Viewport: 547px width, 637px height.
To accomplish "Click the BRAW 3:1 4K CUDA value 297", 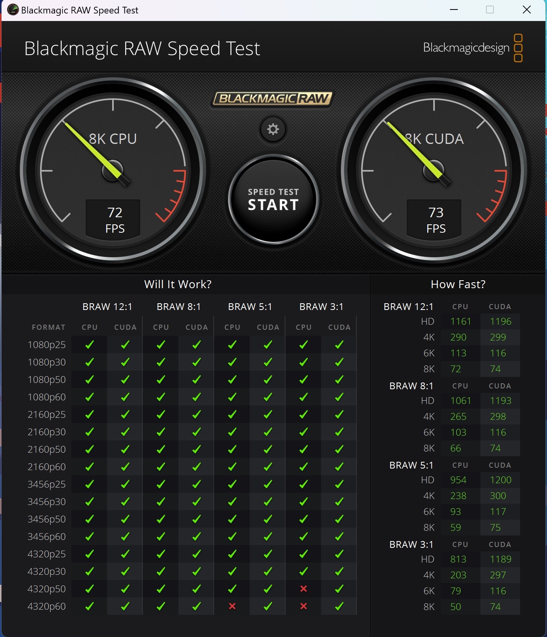I will (498, 575).
